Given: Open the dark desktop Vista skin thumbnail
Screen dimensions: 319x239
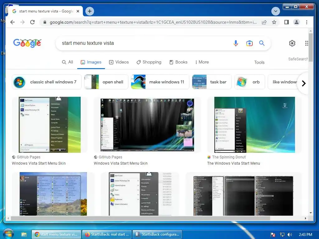Looking at the screenshot, I should click(x=147, y=125).
